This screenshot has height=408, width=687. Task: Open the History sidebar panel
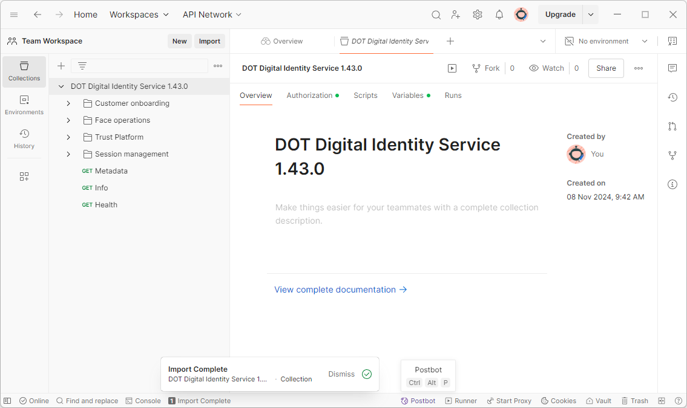(24, 139)
